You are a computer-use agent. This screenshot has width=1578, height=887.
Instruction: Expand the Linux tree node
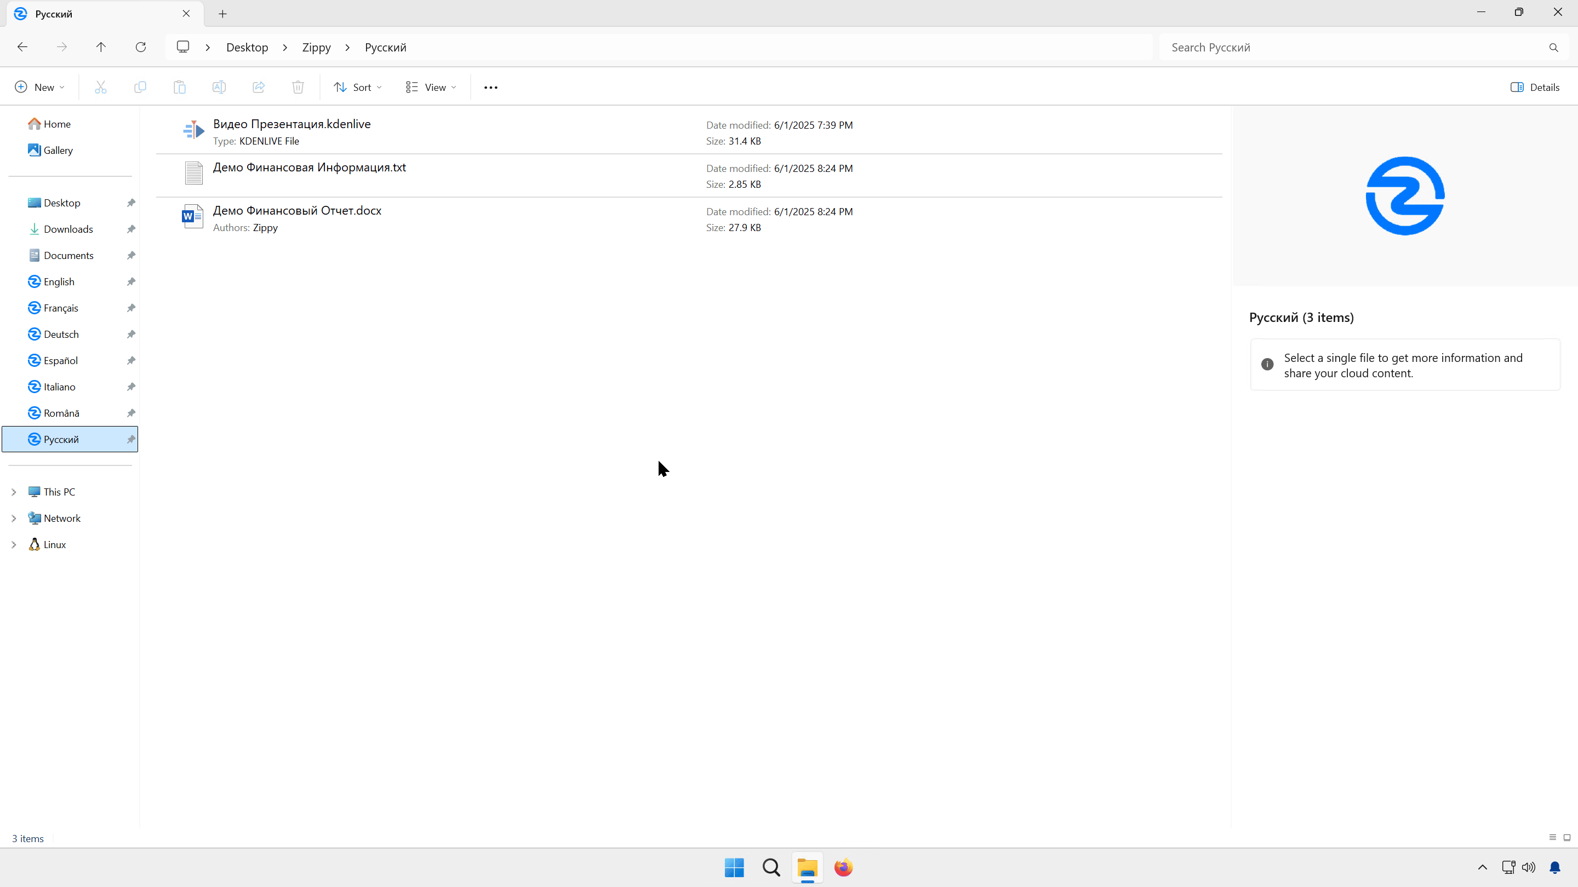(14, 545)
